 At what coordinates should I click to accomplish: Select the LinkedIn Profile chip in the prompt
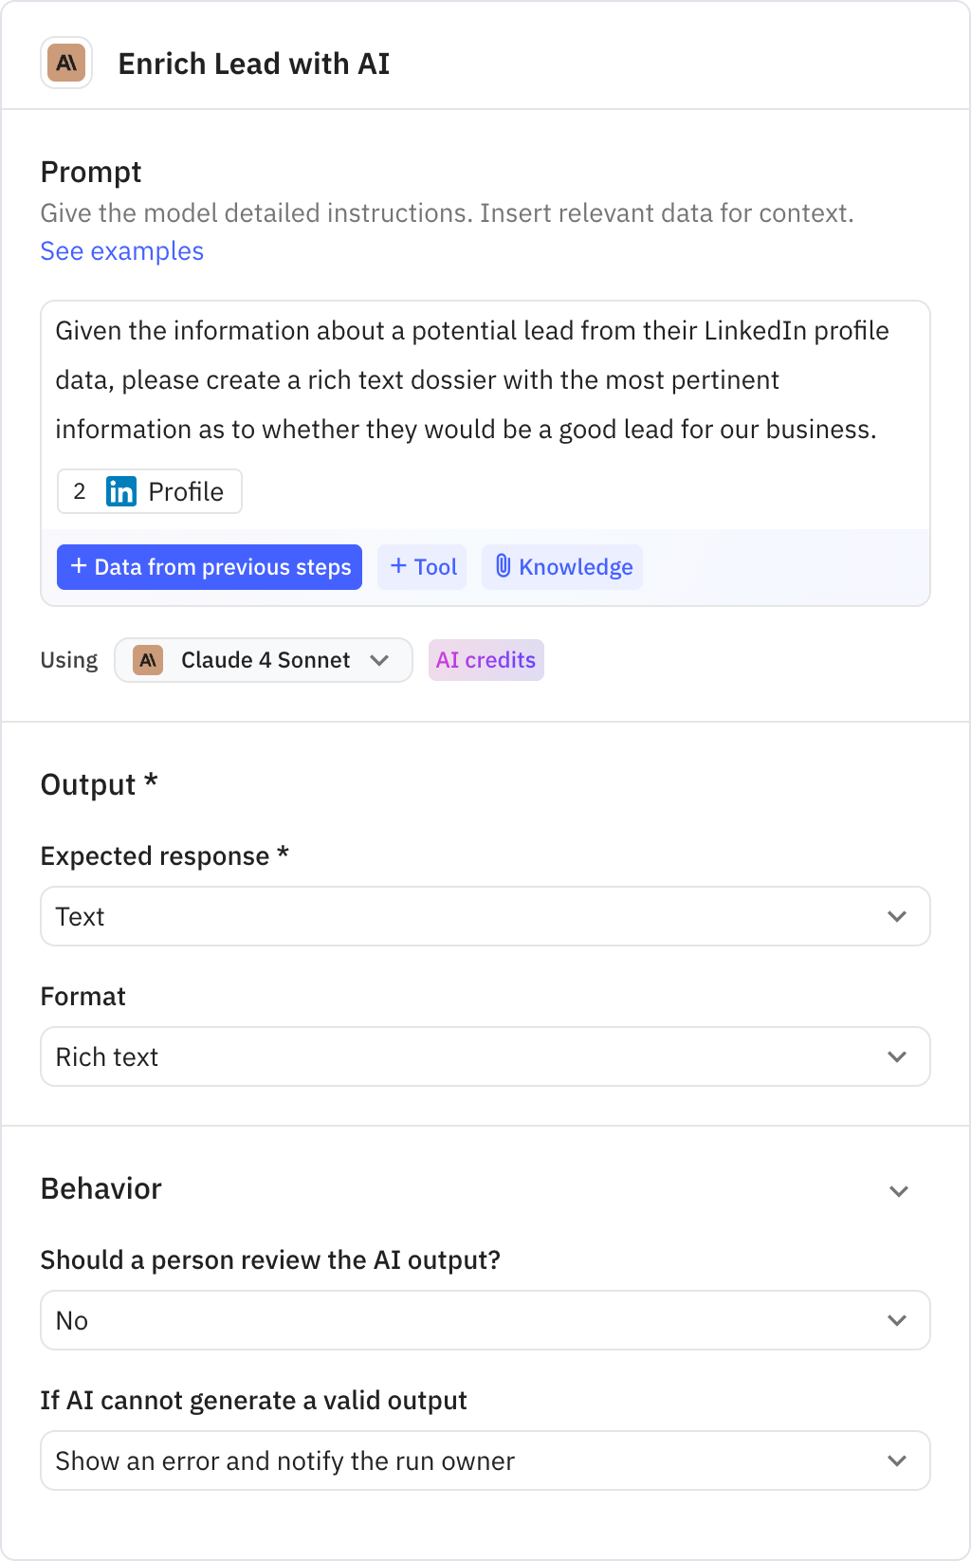(x=149, y=491)
